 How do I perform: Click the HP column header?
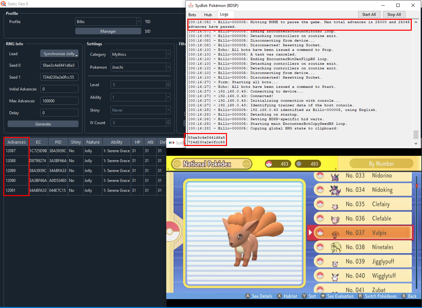tap(137, 142)
